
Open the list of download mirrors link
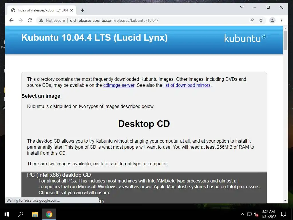[x=187, y=85]
